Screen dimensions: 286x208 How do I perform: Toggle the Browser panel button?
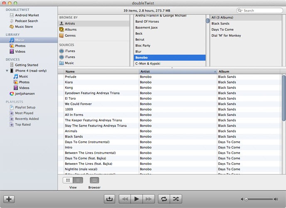(94, 180)
